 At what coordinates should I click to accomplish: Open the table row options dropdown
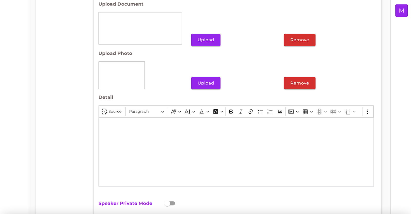pos(336,112)
